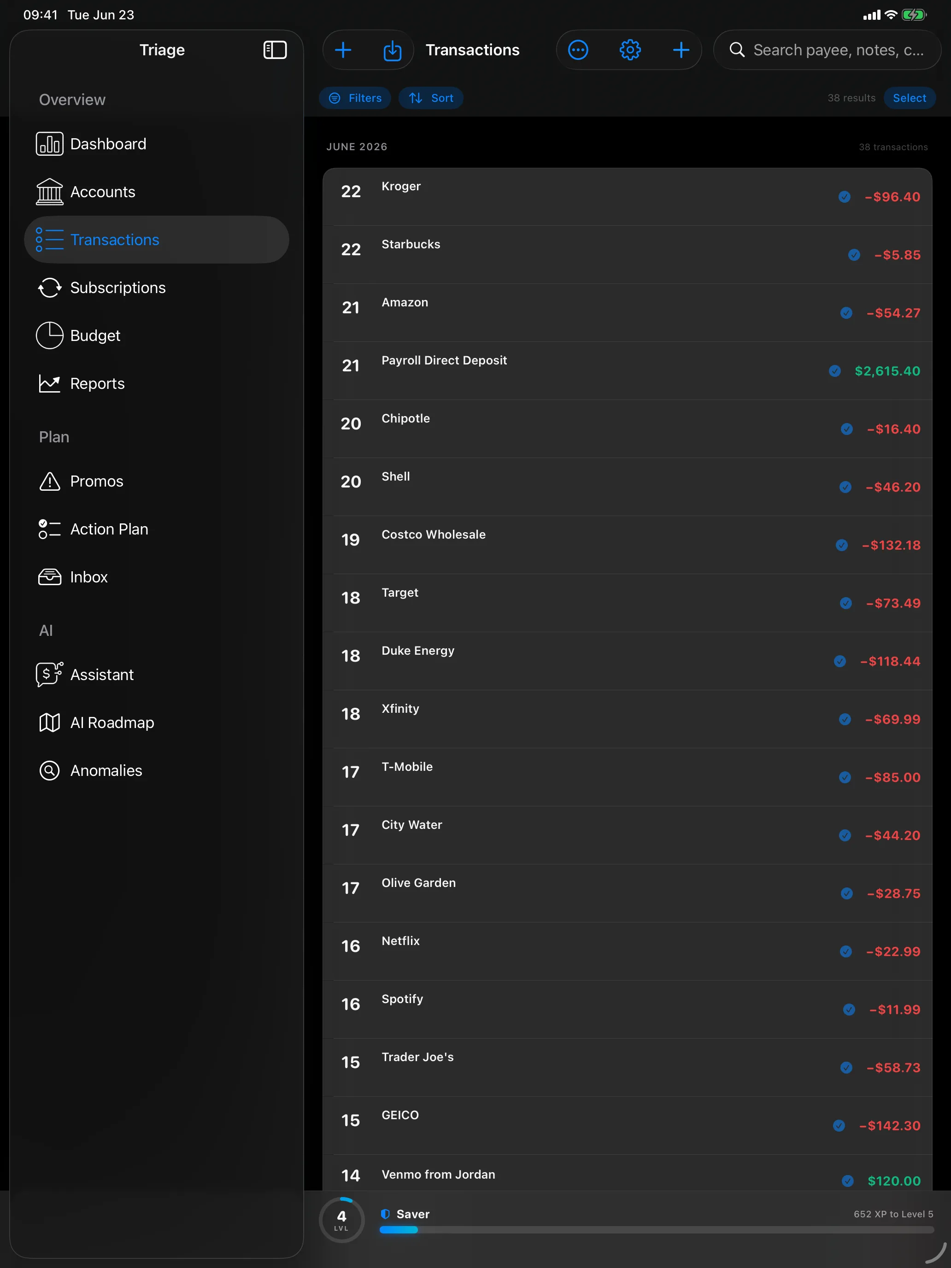Screen dimensions: 951x1268
Task: Toggle cleared checkmark on Chipotle row
Action: coord(847,429)
